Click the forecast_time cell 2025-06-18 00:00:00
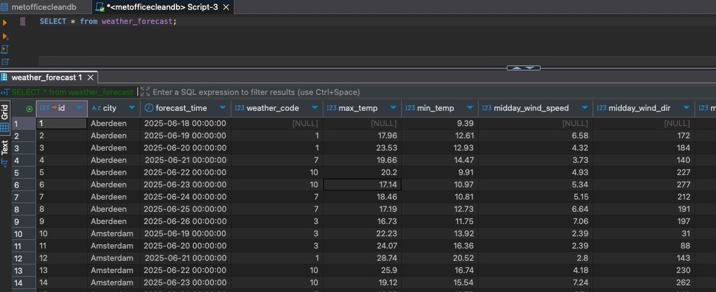Image resolution: width=716 pixels, height=292 pixels. 185,123
